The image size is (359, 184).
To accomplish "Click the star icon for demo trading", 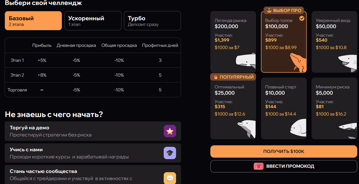I will tap(170, 131).
